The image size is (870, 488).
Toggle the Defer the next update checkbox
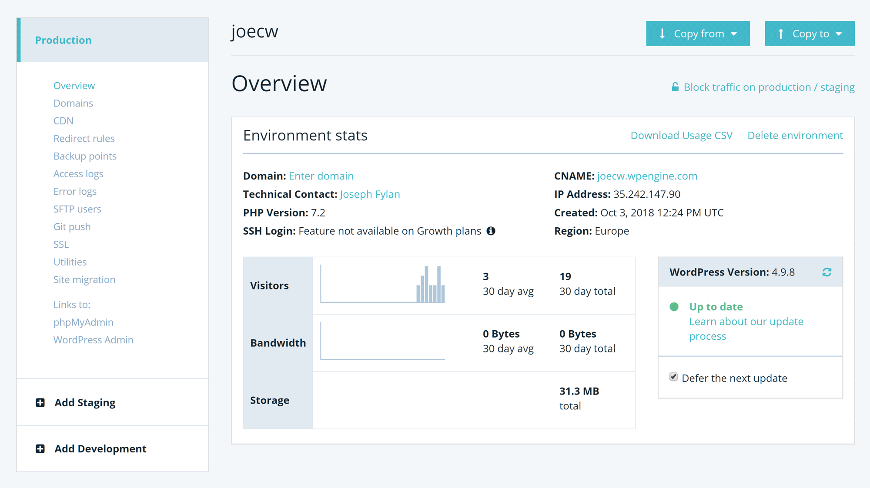(673, 377)
